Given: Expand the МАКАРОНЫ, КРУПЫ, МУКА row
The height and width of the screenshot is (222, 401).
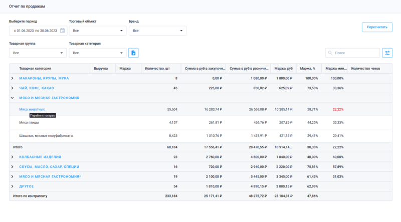Looking at the screenshot, I should pos(12,78).
